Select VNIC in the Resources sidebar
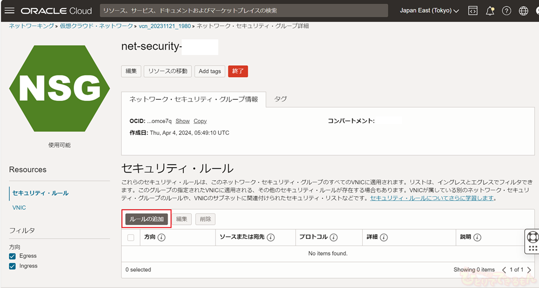 point(19,208)
